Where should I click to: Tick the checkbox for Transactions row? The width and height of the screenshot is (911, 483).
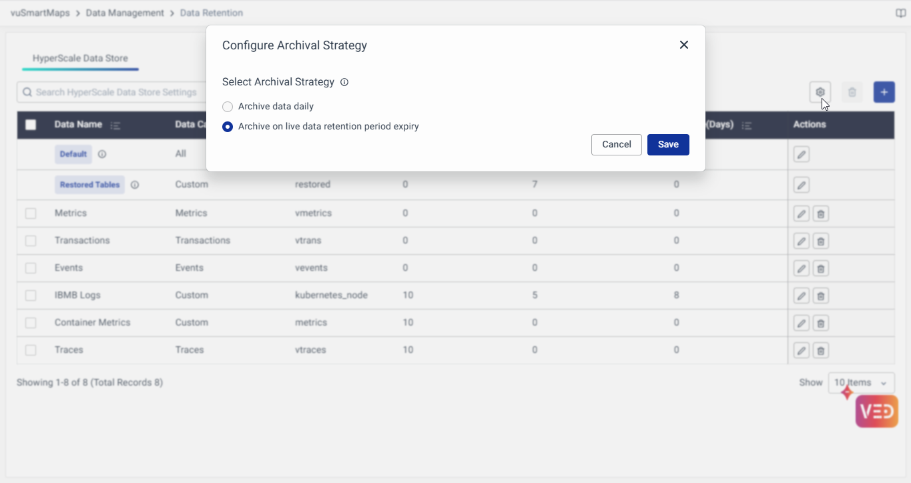tap(31, 241)
